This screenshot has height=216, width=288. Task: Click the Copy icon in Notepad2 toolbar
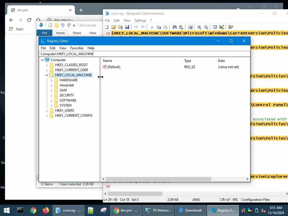[159, 27]
